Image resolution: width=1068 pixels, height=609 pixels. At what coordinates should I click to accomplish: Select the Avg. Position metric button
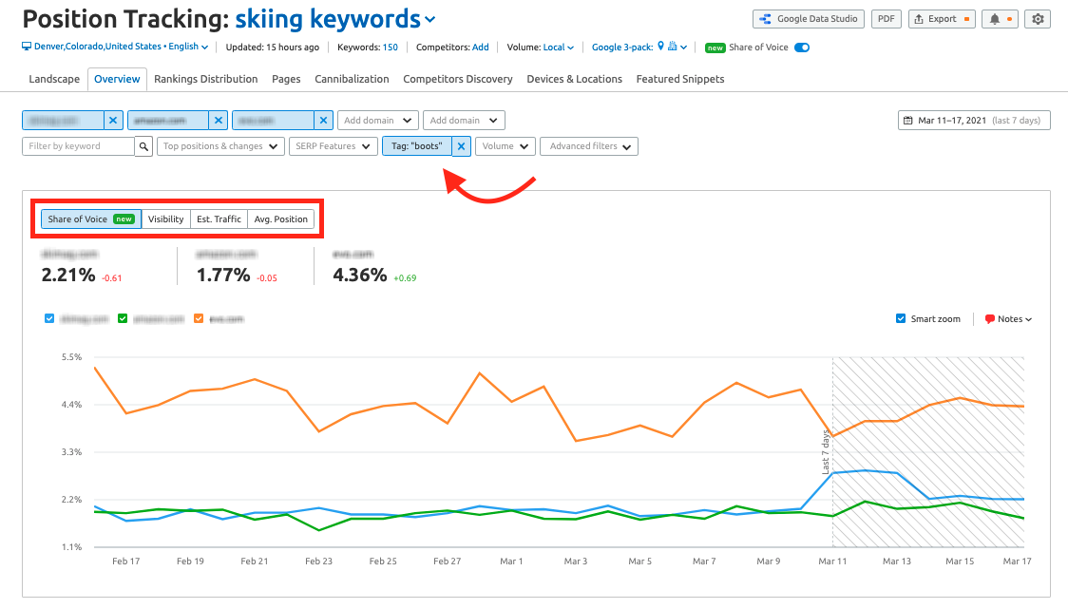pyautogui.click(x=280, y=219)
